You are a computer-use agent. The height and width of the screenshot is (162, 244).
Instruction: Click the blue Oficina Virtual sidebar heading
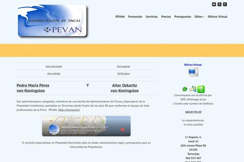(x=193, y=65)
